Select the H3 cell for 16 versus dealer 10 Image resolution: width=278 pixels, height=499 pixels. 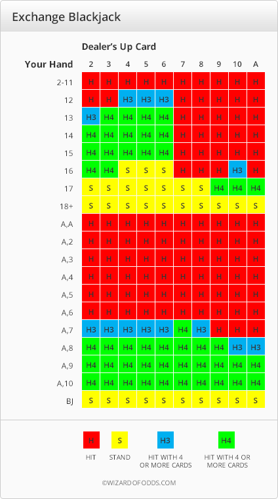(x=237, y=169)
